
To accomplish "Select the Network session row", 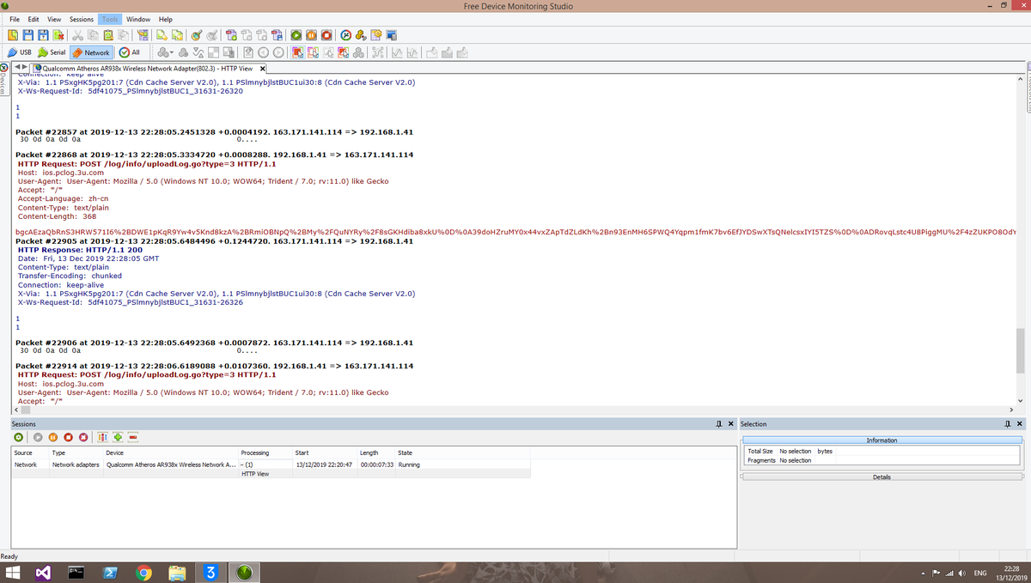I will tap(271, 465).
